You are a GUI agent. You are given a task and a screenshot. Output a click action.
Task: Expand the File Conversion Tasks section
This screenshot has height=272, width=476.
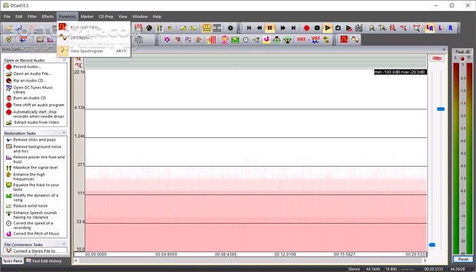[64, 244]
